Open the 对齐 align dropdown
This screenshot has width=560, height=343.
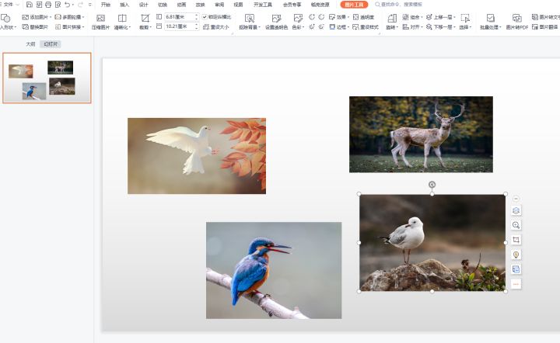pyautogui.click(x=413, y=26)
